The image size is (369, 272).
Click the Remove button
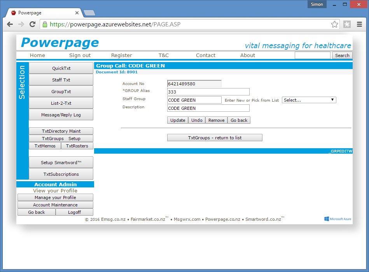216,120
